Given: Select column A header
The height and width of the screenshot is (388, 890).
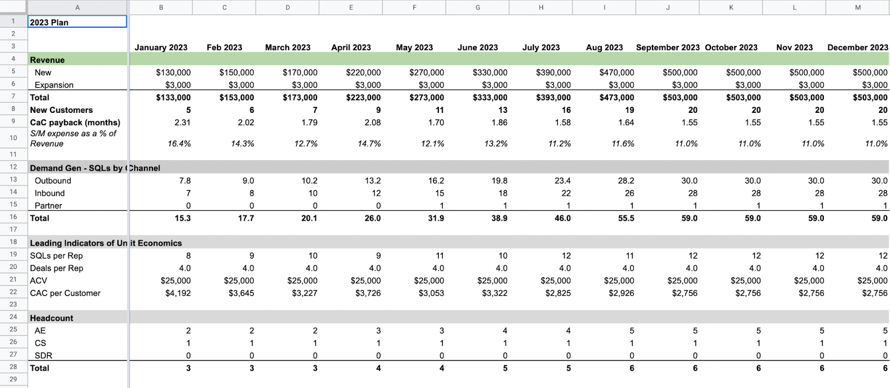Looking at the screenshot, I should pos(77,7).
